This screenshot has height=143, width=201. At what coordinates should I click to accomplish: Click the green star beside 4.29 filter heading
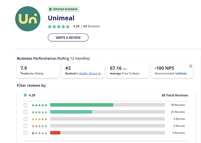(x=25, y=95)
